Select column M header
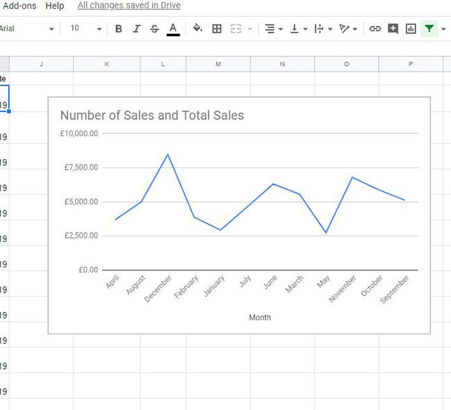Viewport: 451px width, 410px height. pos(219,64)
